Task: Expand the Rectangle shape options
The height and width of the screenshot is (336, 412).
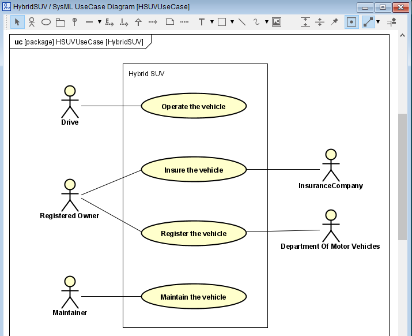Action: [232, 22]
